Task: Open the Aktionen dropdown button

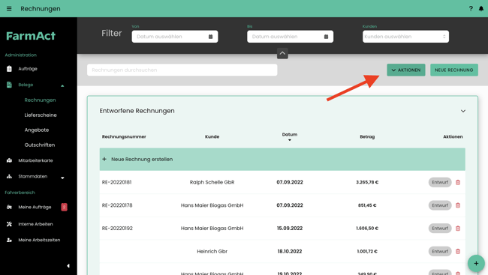Action: [x=406, y=70]
